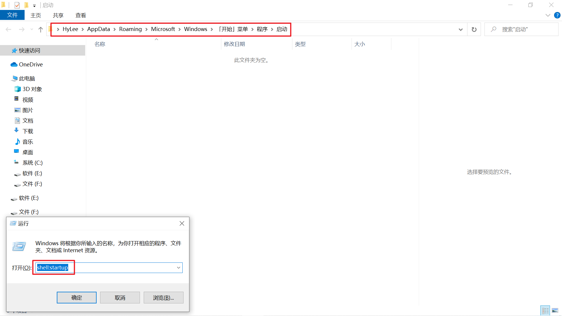This screenshot has height=316, width=562.
Task: Select 程序 in the address path
Action: coord(262,29)
